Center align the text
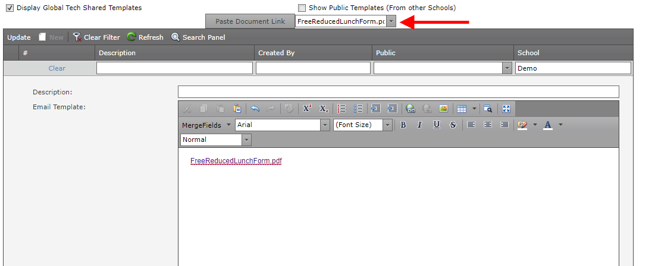This screenshot has height=266, width=655. pos(487,125)
